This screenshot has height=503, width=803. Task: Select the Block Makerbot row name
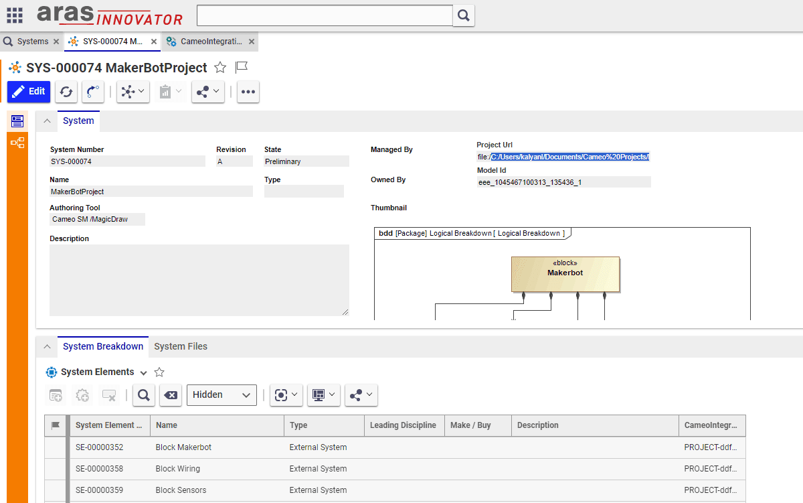click(183, 447)
